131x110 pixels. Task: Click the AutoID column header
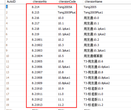click(x=18, y=2)
